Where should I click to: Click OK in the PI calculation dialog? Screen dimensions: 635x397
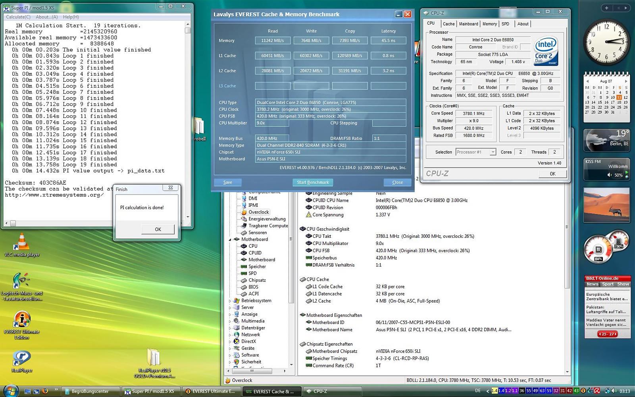coord(158,229)
